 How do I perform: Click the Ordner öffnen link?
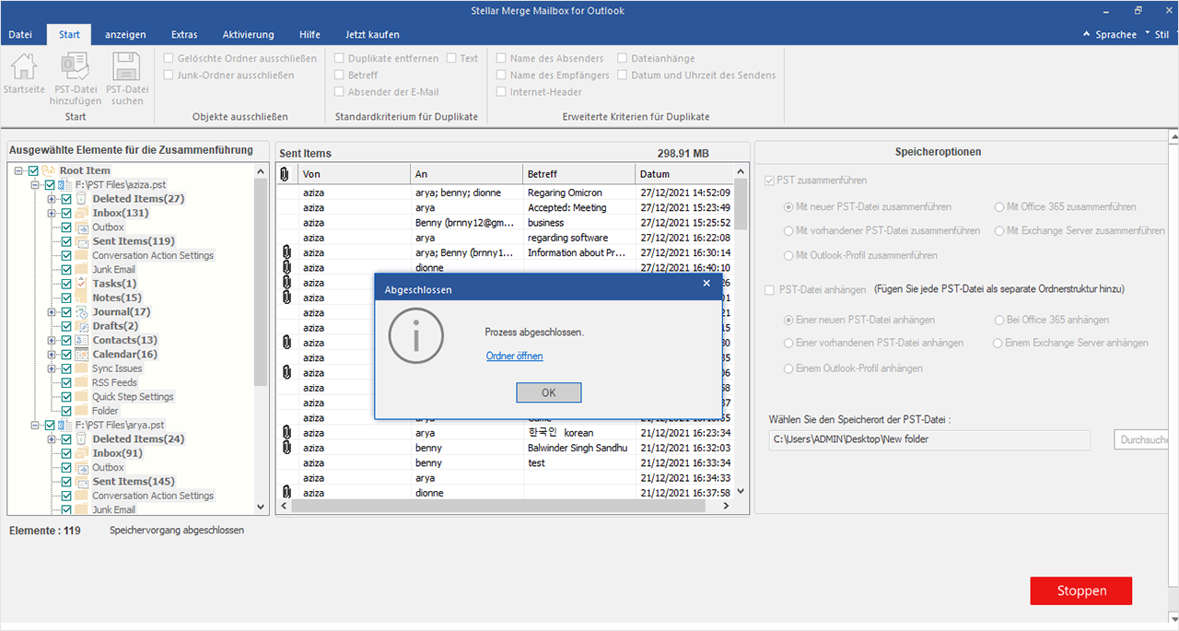[514, 356]
